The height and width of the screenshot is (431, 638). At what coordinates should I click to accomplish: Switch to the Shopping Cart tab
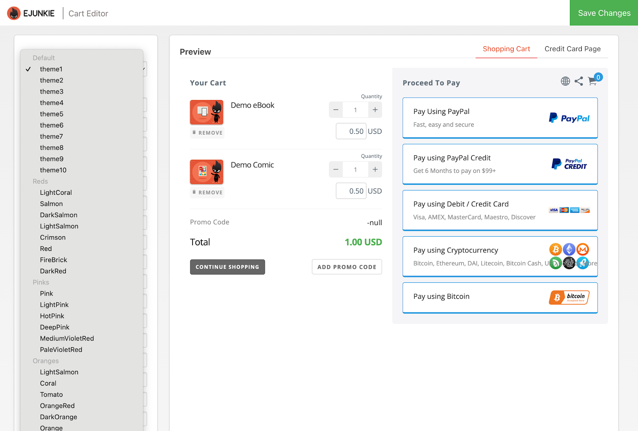point(506,49)
